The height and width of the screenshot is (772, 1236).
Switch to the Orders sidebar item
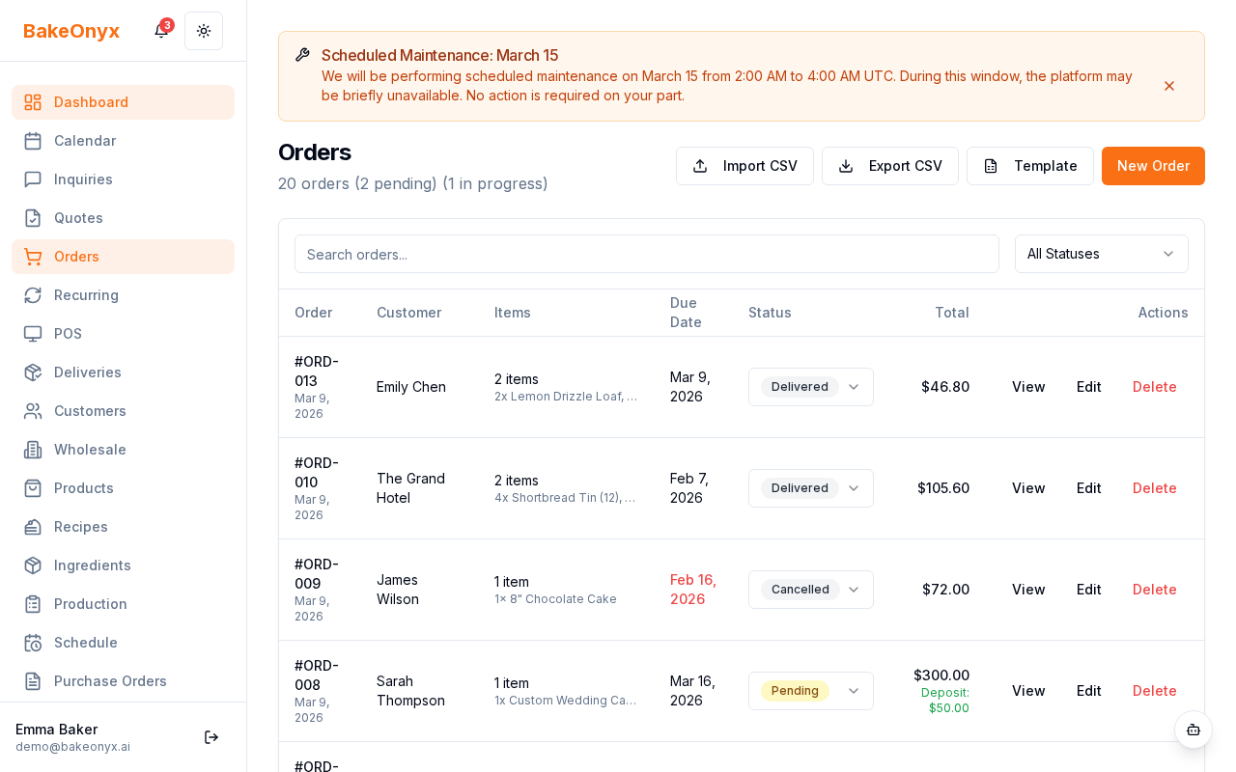pyautogui.click(x=76, y=257)
